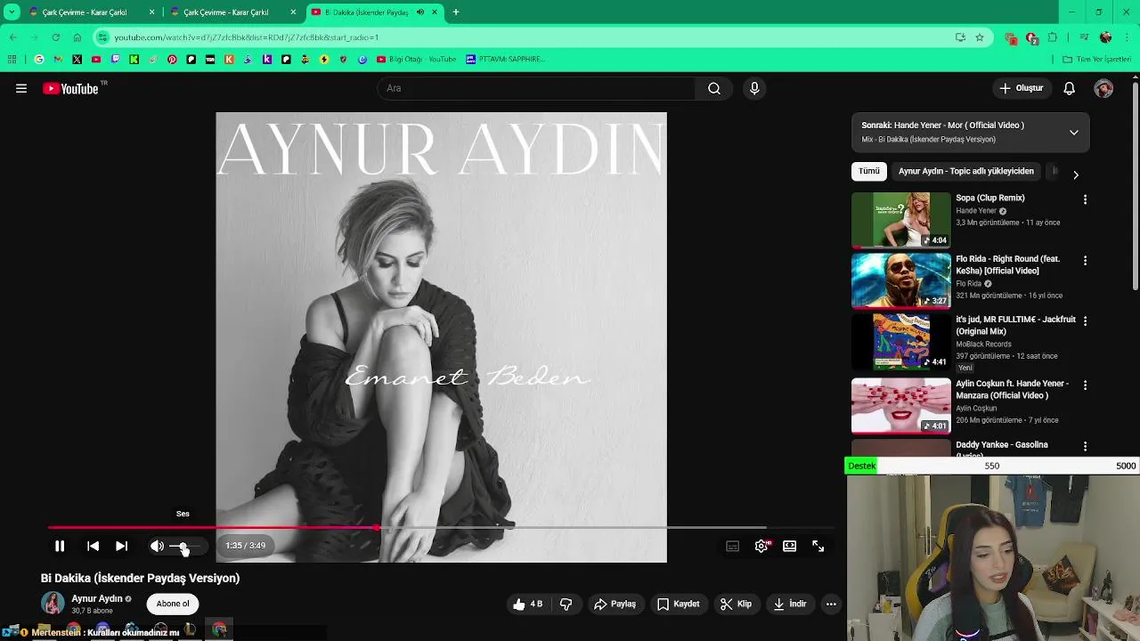This screenshot has width=1140, height=641.
Task: Click Kaydet to save the video
Action: pyautogui.click(x=678, y=604)
